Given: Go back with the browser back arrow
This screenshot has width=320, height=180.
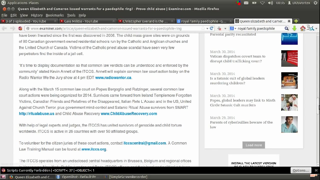Looking at the screenshot, I should [4, 28].
